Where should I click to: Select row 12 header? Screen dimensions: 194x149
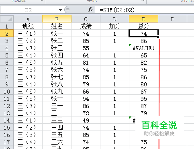(7, 106)
